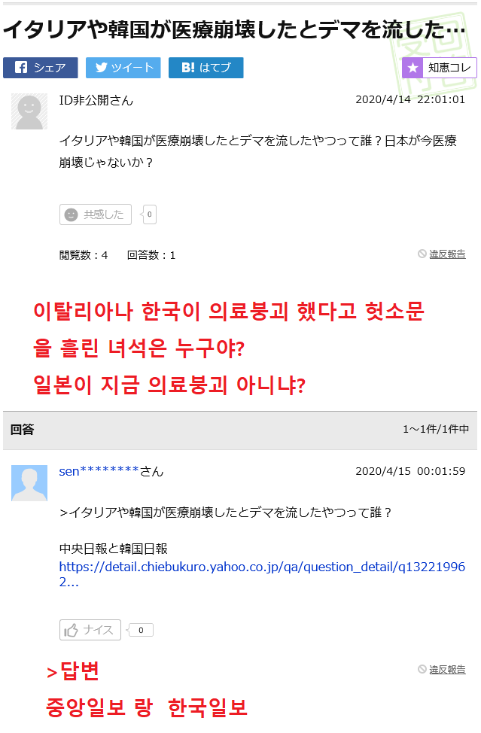
Task: Click the Facebook シェア share button
Action: 41,68
